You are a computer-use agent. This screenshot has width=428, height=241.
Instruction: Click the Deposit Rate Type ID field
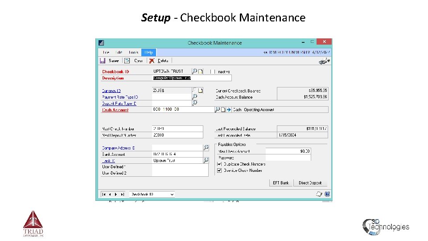pyautogui.click(x=172, y=103)
